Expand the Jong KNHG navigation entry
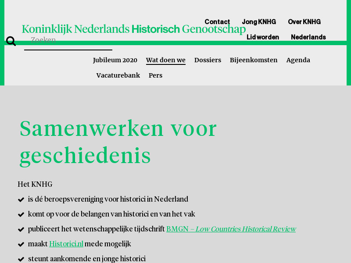The image size is (351, 263). click(x=259, y=21)
